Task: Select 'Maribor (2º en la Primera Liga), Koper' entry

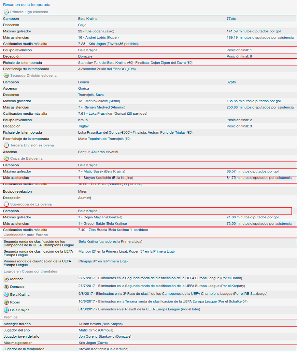Action: pyautogui.click(x=126, y=251)
